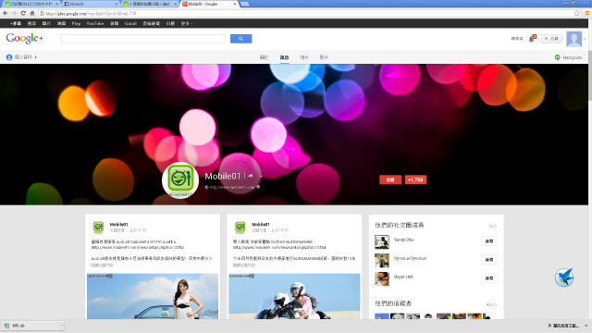
Task: Switch to the third browser tab
Action: (150, 4)
